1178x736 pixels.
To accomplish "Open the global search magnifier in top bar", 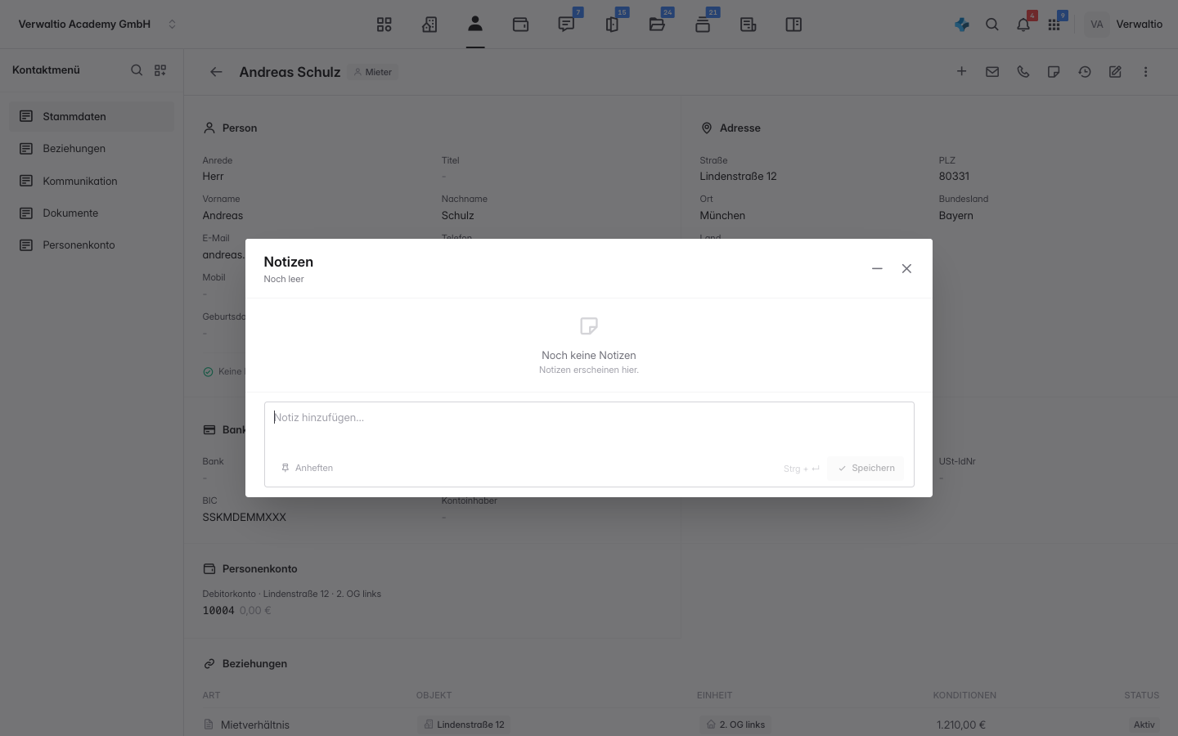I will (992, 25).
